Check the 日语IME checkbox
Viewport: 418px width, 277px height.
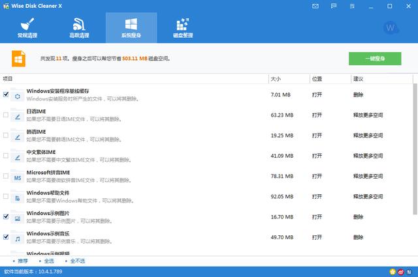point(6,115)
